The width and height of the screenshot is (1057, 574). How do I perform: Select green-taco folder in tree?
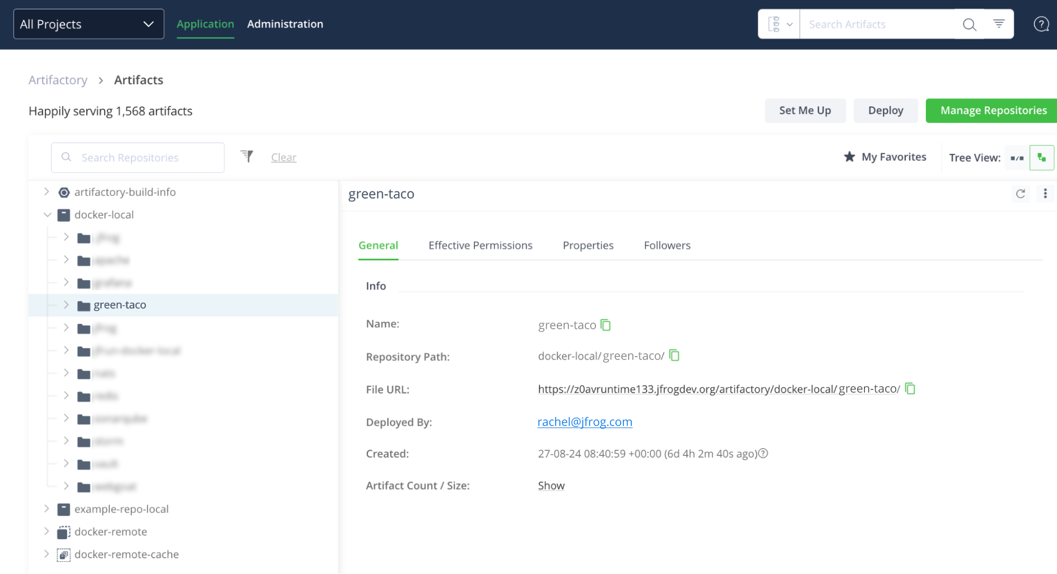pos(120,305)
